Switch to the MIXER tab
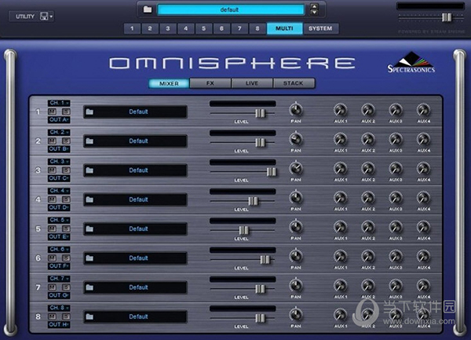Image resolution: width=471 pixels, height=340 pixels. 169,83
